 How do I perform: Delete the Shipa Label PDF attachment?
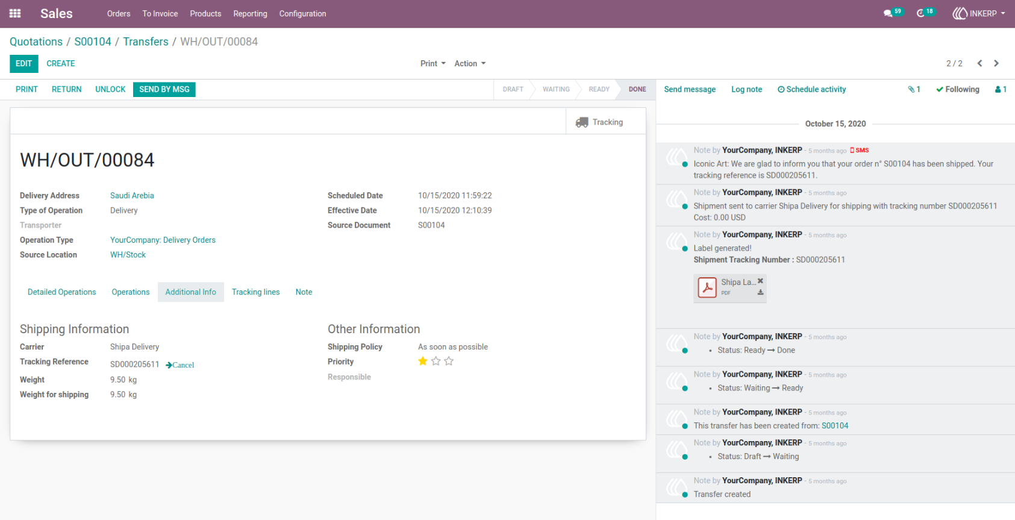(x=760, y=281)
